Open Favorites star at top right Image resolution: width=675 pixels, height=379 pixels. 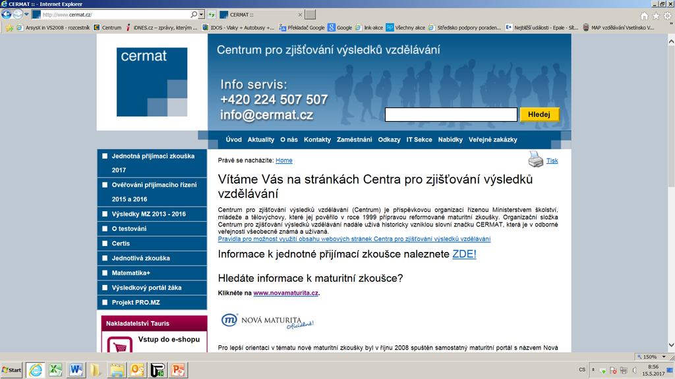click(x=656, y=16)
